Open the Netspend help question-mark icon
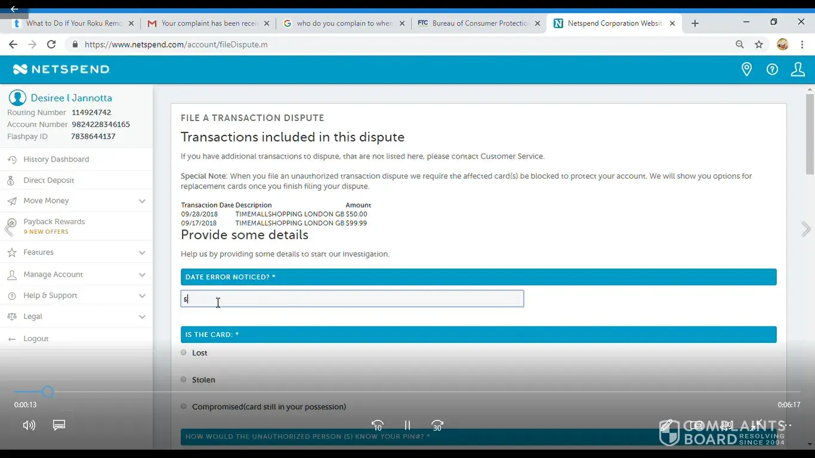 coord(772,69)
